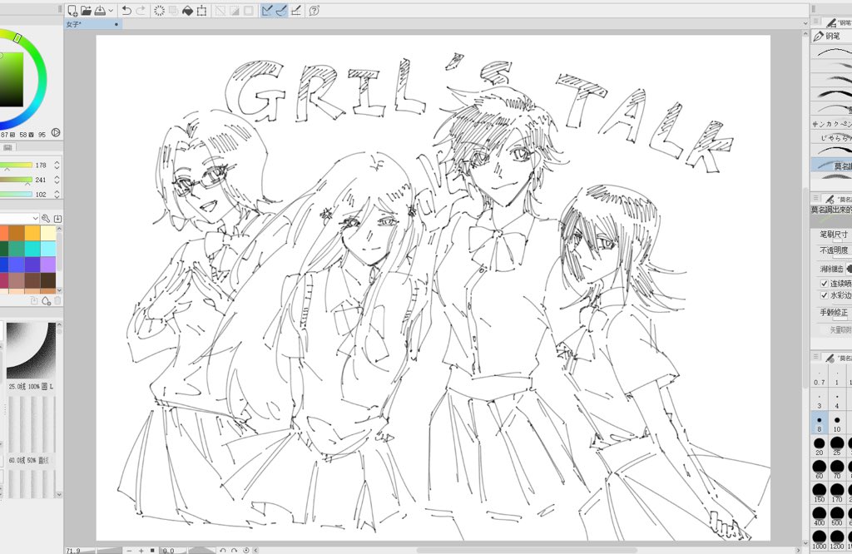Toggle Snap to Grid
Viewport: 852px width, 554px height.
click(296, 10)
